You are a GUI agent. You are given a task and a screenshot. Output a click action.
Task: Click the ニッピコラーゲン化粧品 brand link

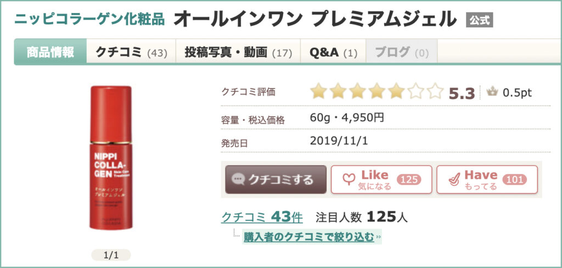click(x=89, y=19)
